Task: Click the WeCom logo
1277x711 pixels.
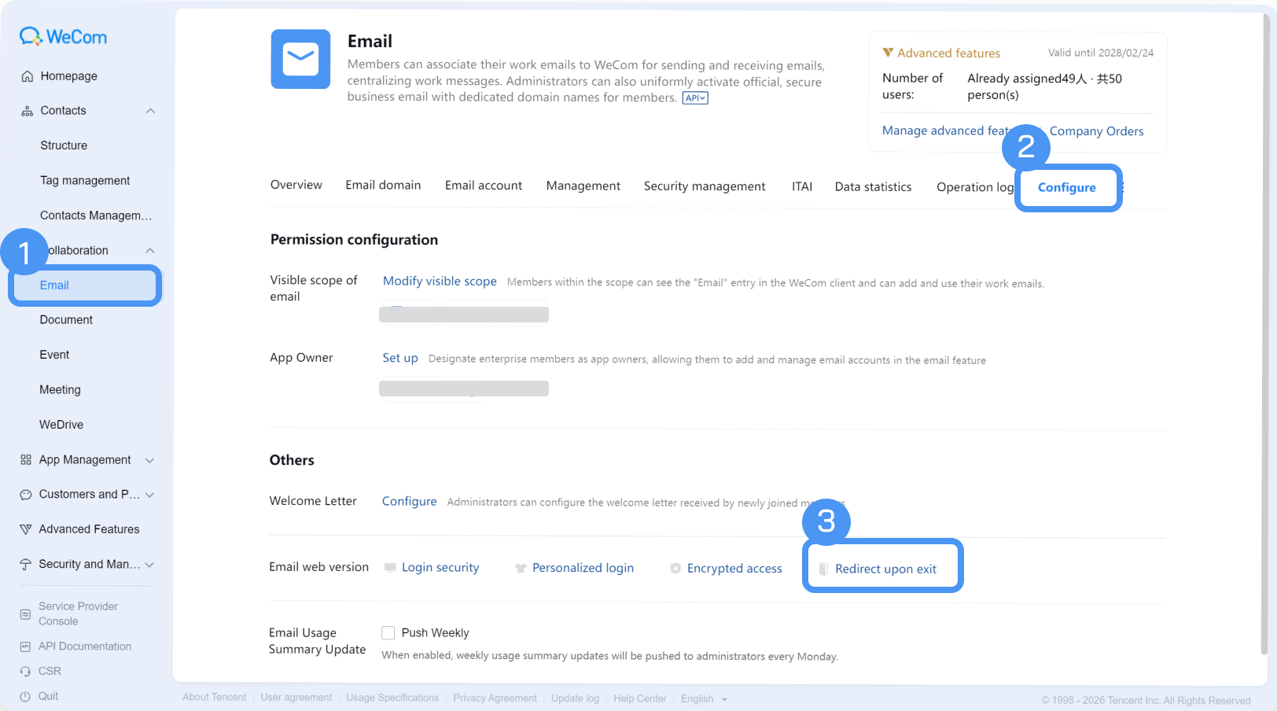Action: 63,36
